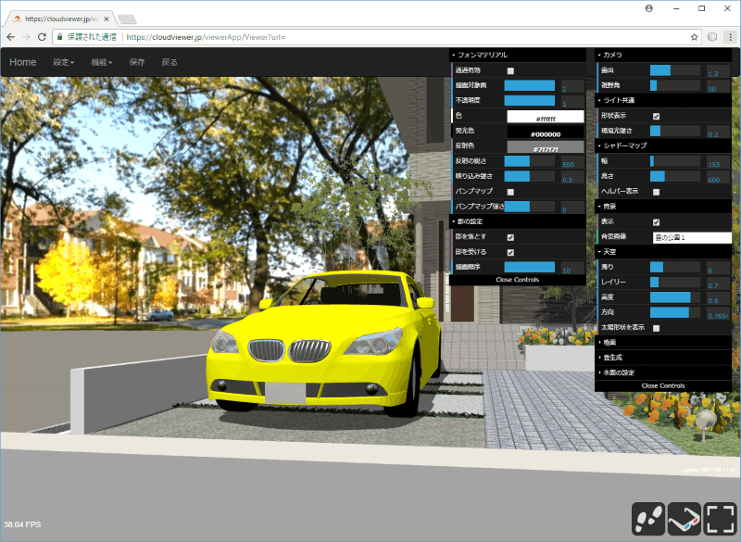Collapse the カメラ section
The height and width of the screenshot is (542, 741).
click(663, 55)
